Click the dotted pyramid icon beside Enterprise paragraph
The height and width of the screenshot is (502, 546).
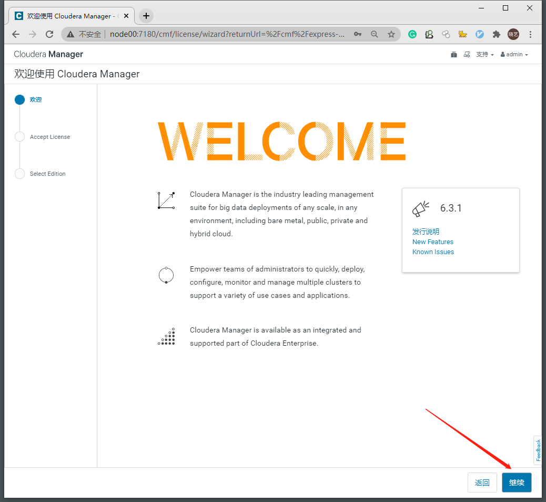point(166,337)
